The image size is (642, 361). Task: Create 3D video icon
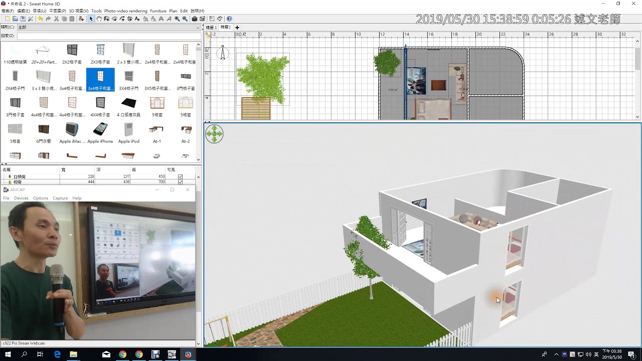point(202,19)
